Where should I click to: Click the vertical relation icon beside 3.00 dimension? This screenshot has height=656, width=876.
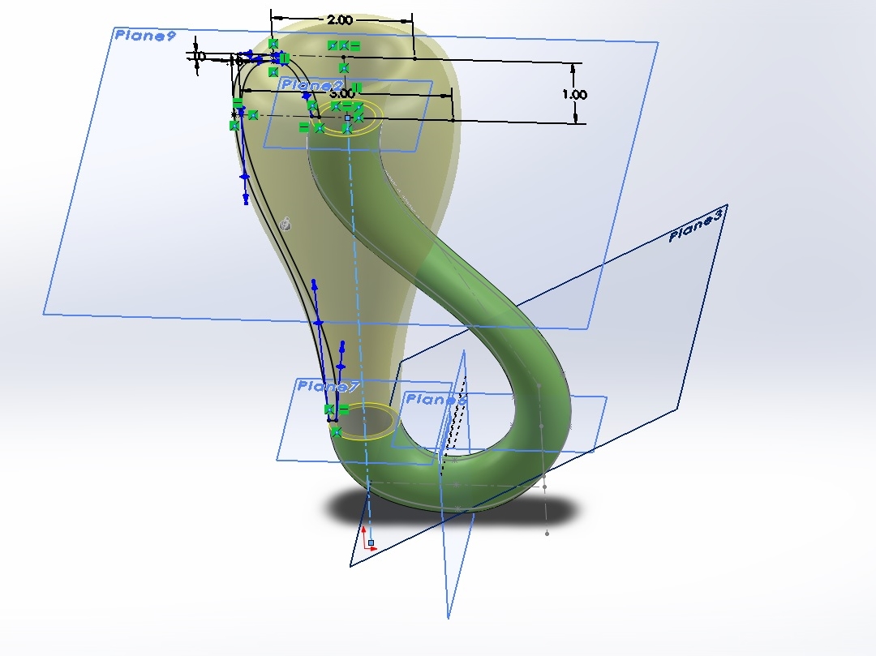[357, 88]
